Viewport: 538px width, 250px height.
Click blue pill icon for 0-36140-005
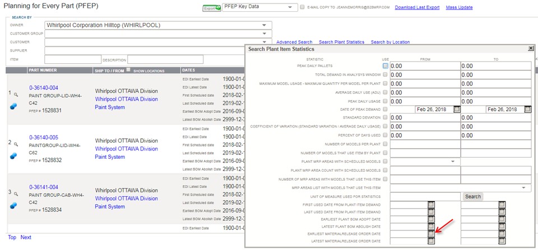pyautogui.click(x=13, y=156)
